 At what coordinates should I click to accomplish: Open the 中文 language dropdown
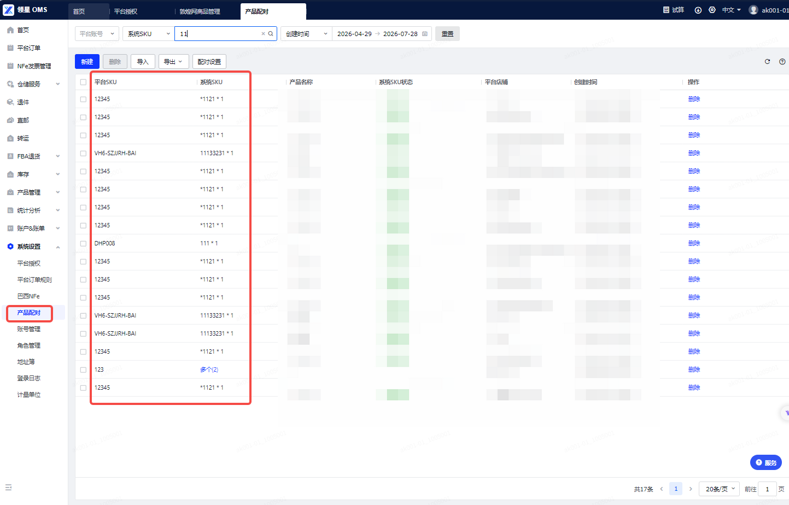[731, 10]
